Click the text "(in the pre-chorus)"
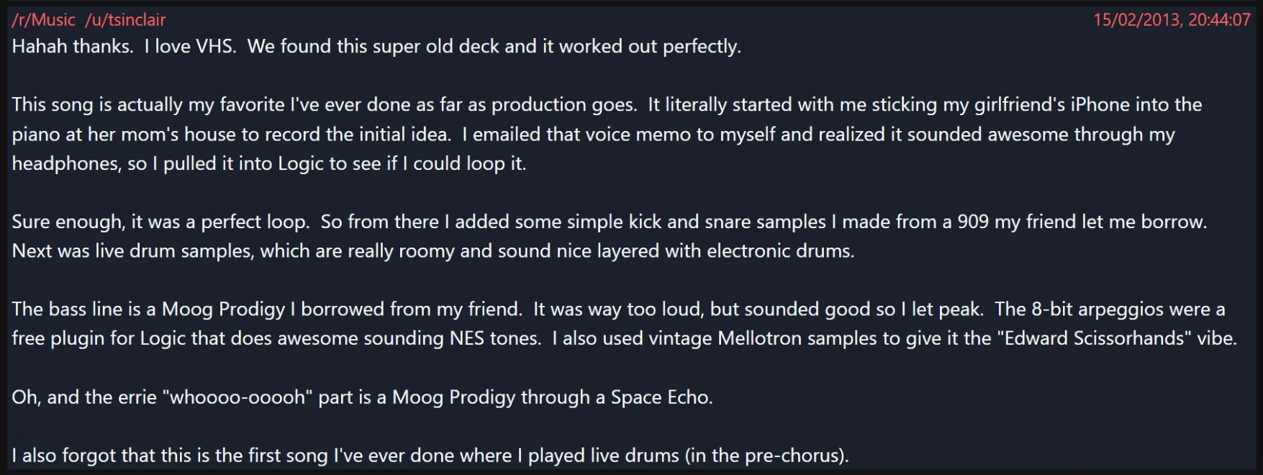This screenshot has height=475, width=1263. (766, 456)
